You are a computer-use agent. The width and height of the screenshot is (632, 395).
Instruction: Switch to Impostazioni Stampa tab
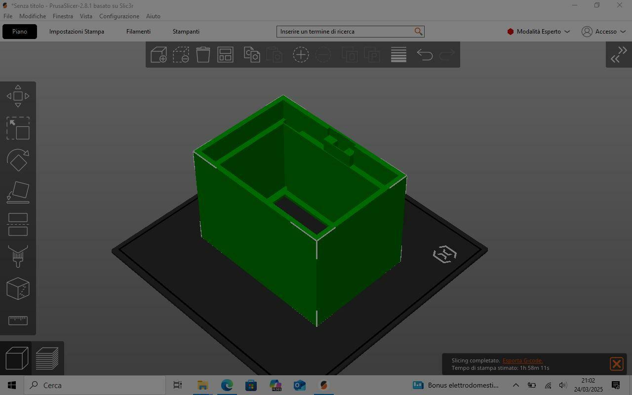pos(77,32)
